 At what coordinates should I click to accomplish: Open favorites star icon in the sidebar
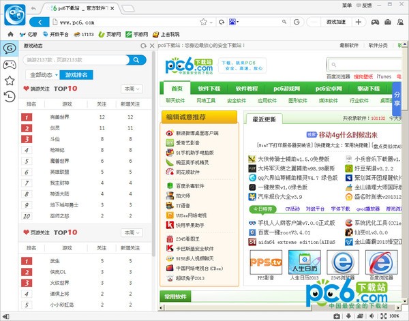click(x=9, y=80)
